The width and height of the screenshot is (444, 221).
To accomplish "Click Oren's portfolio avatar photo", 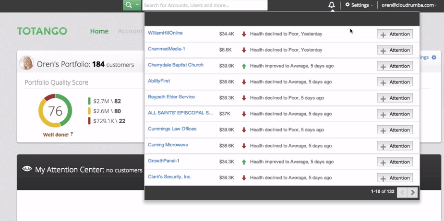I will (26, 63).
